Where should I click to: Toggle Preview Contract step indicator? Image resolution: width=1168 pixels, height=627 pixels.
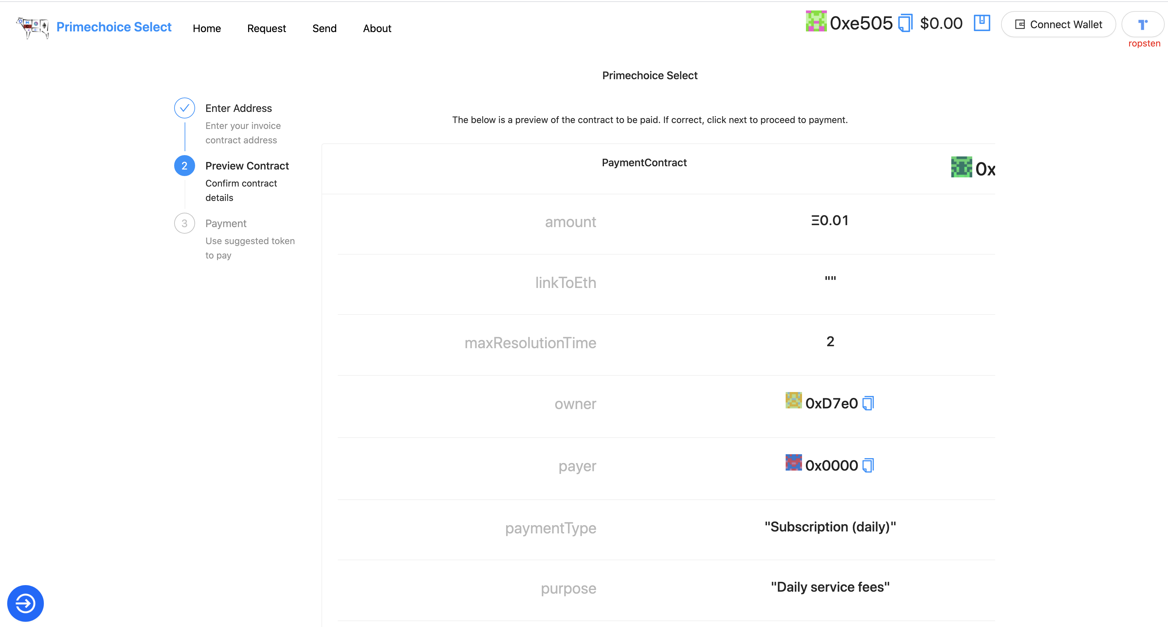point(184,166)
